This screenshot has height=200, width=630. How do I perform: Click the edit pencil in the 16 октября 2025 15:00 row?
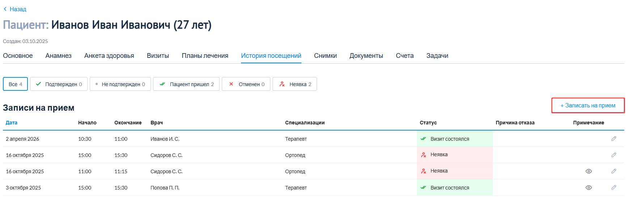[x=614, y=155]
